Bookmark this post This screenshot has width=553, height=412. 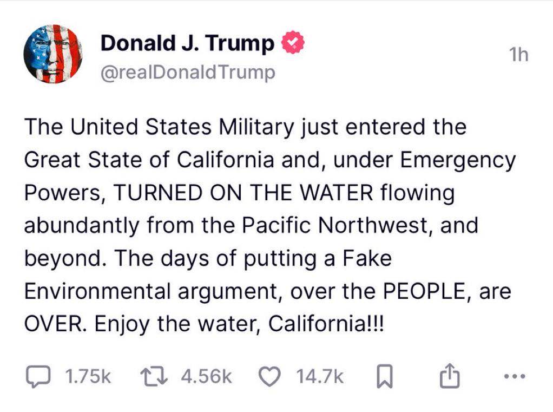pyautogui.click(x=383, y=377)
